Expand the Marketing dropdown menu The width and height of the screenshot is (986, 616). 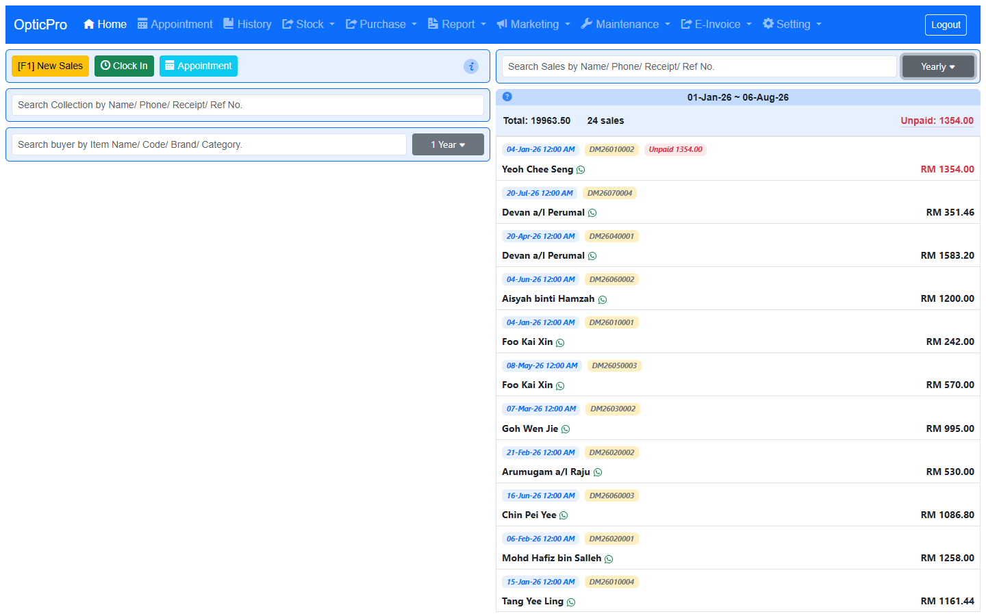533,24
